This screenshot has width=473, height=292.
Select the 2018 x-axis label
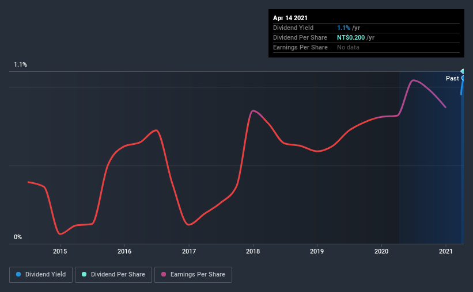pos(253,251)
